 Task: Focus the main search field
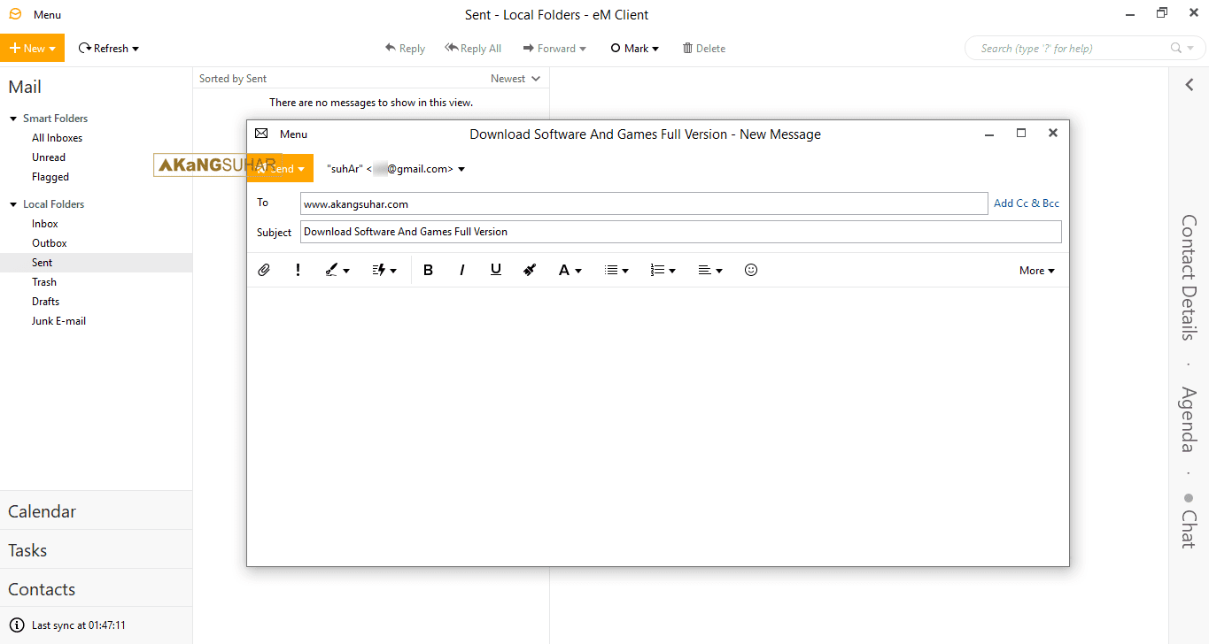(x=1072, y=49)
